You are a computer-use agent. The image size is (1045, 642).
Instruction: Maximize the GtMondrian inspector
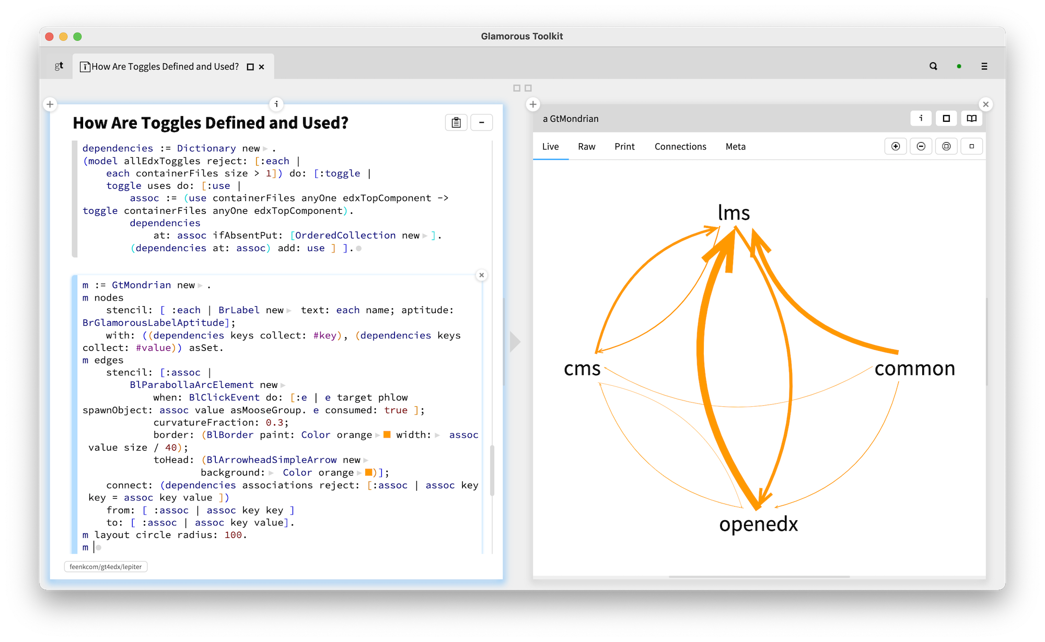[x=946, y=118]
